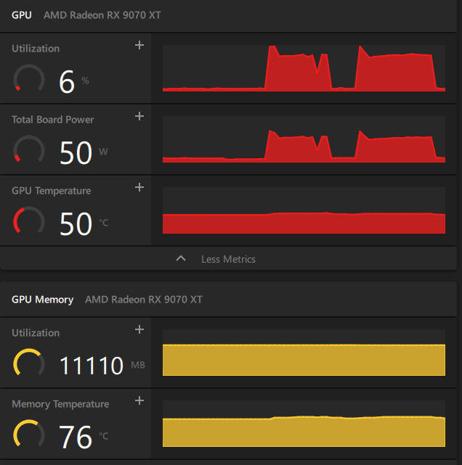
Task: Click the Less Metrics text link
Action: tap(228, 259)
